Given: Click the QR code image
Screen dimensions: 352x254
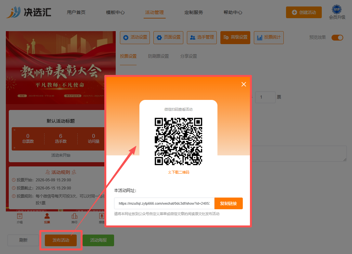Looking at the screenshot, I should click(x=178, y=141).
